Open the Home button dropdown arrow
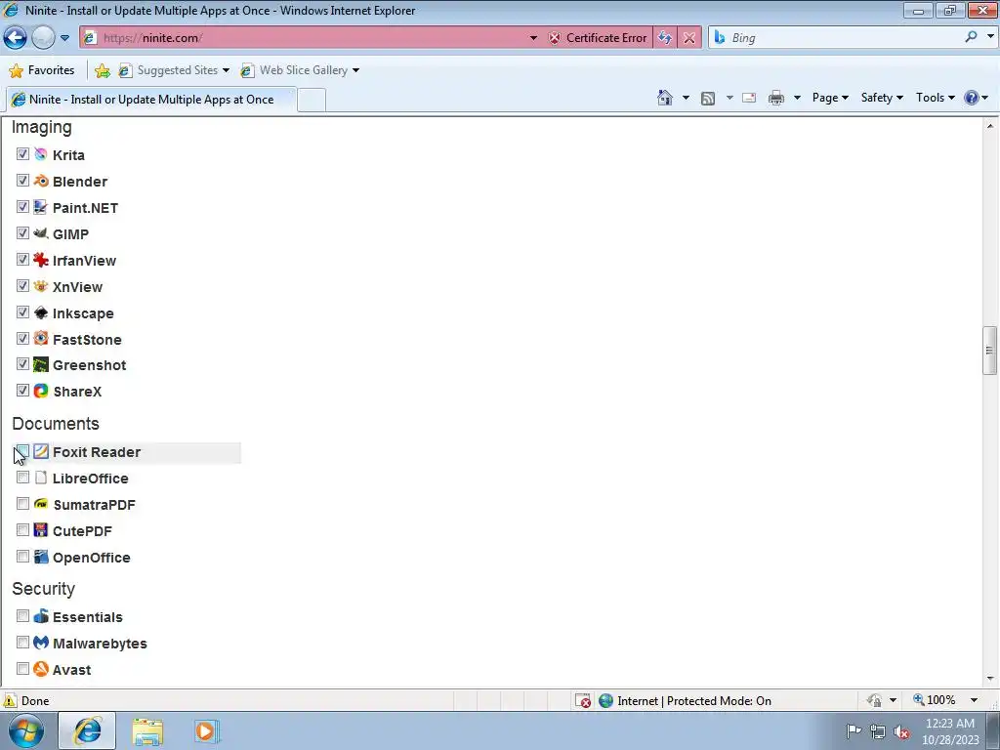 [686, 98]
